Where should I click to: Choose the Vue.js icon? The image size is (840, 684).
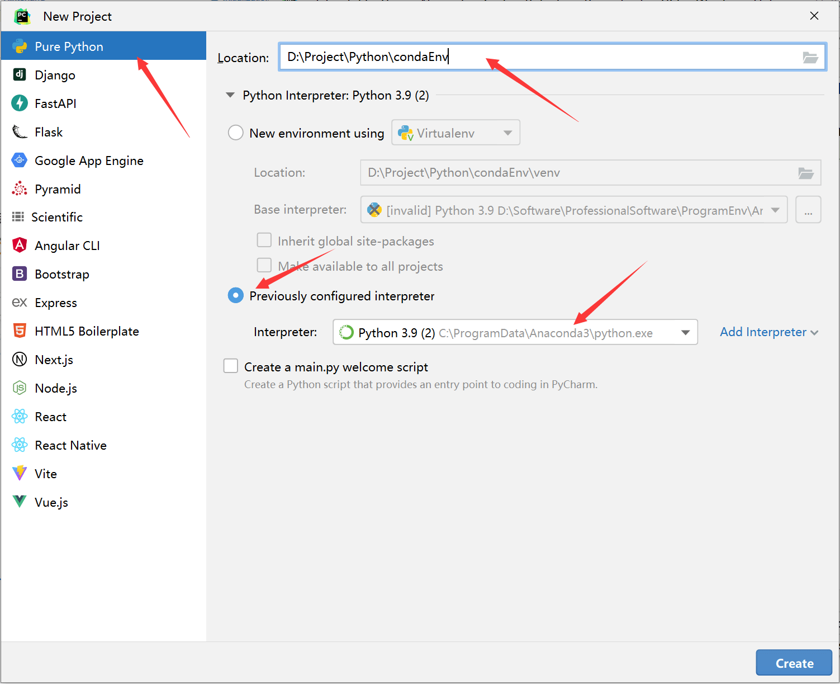click(x=20, y=502)
